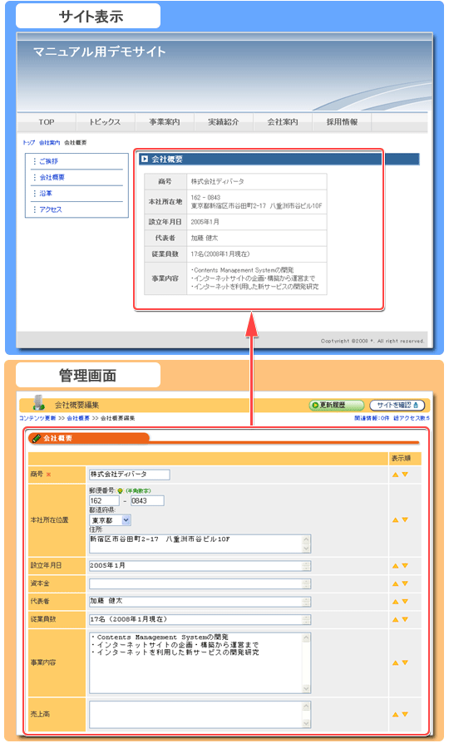Click into the 資本金 input field
This screenshot has width=449, height=748.
pyautogui.click(x=200, y=584)
